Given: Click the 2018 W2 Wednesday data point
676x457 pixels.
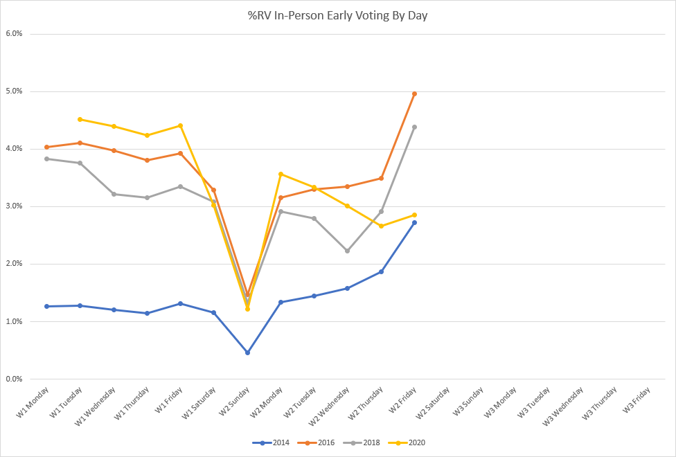Looking at the screenshot, I should pyautogui.click(x=348, y=251).
